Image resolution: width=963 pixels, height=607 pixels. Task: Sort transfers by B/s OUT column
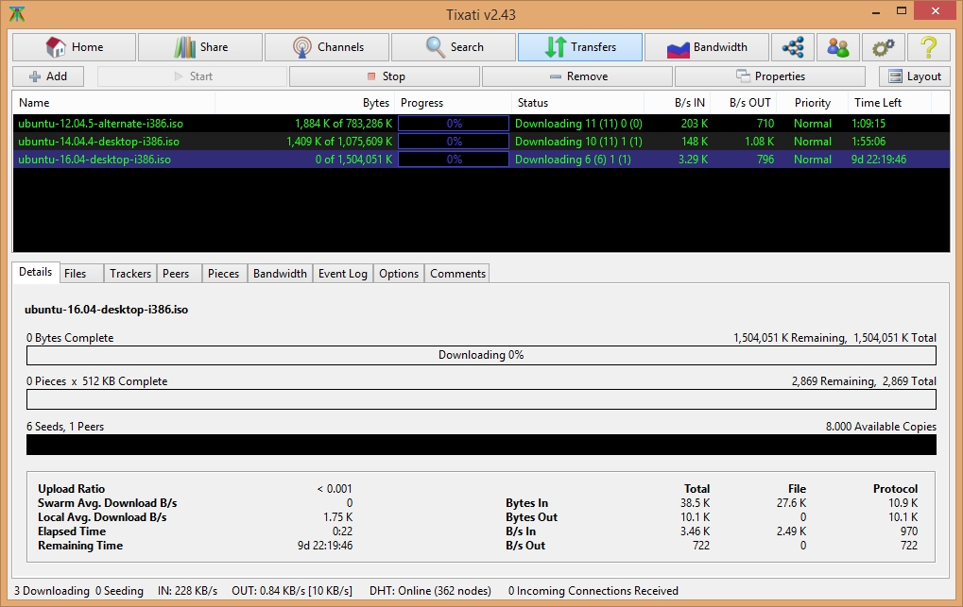744,103
